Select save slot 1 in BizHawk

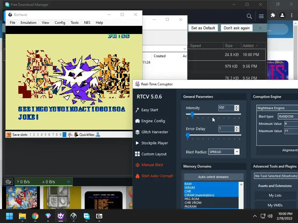[30, 135]
